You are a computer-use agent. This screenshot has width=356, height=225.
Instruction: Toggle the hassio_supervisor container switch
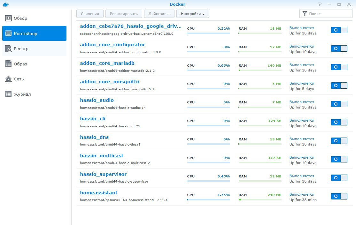tap(339, 178)
